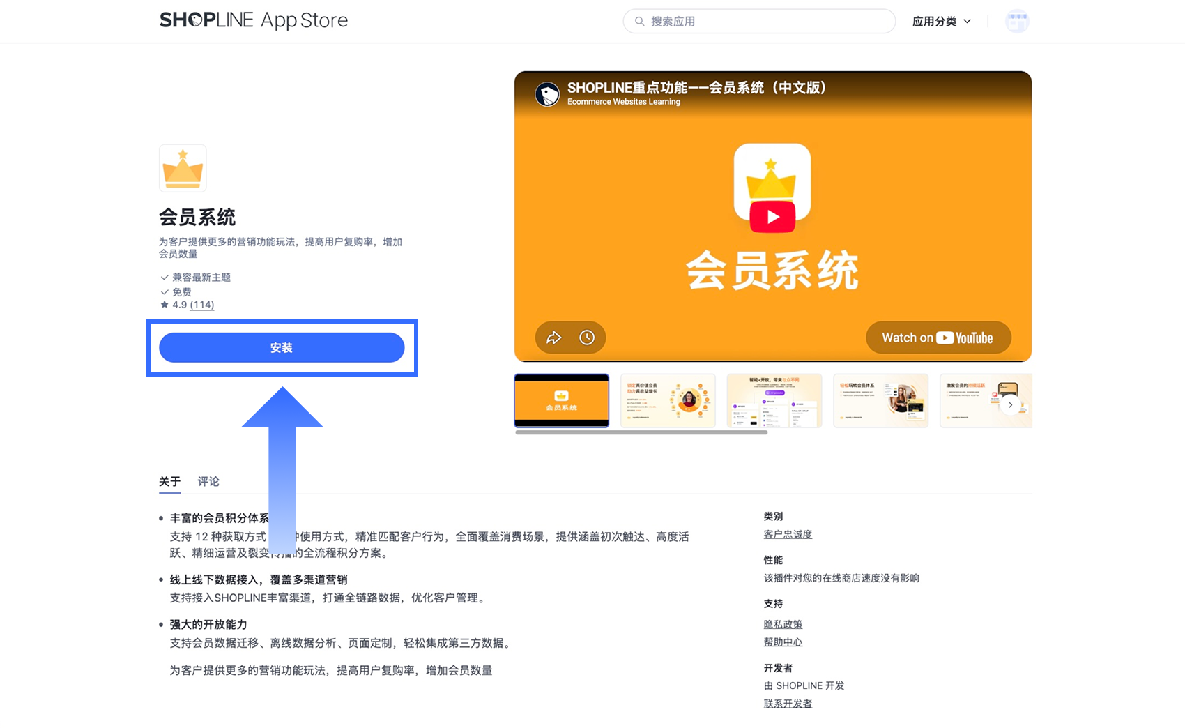
Task: Open Watch on YouTube
Action: click(938, 338)
